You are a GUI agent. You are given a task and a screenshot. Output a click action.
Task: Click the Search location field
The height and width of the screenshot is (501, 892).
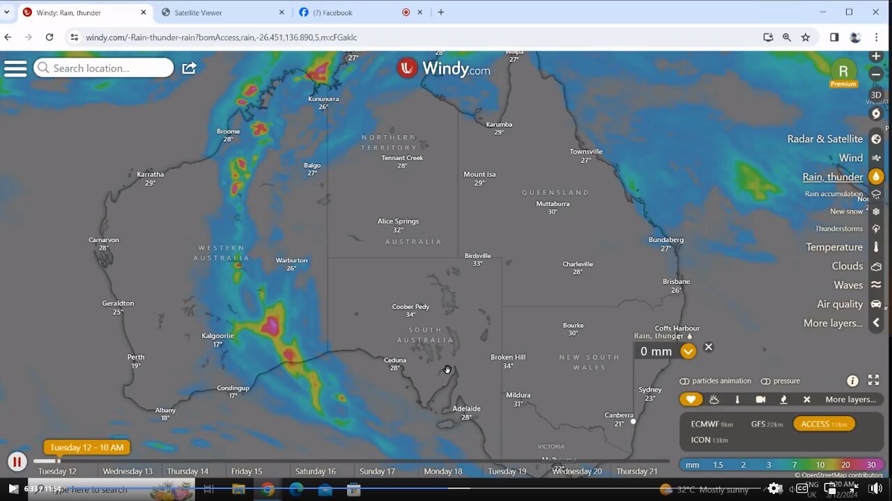pos(103,67)
